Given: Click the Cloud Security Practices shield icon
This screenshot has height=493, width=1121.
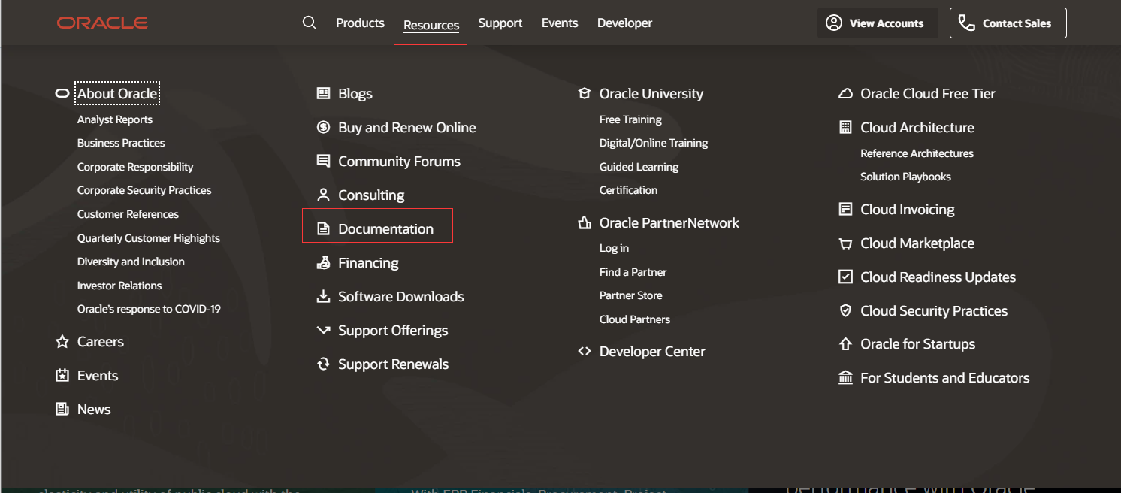Looking at the screenshot, I should [x=845, y=311].
